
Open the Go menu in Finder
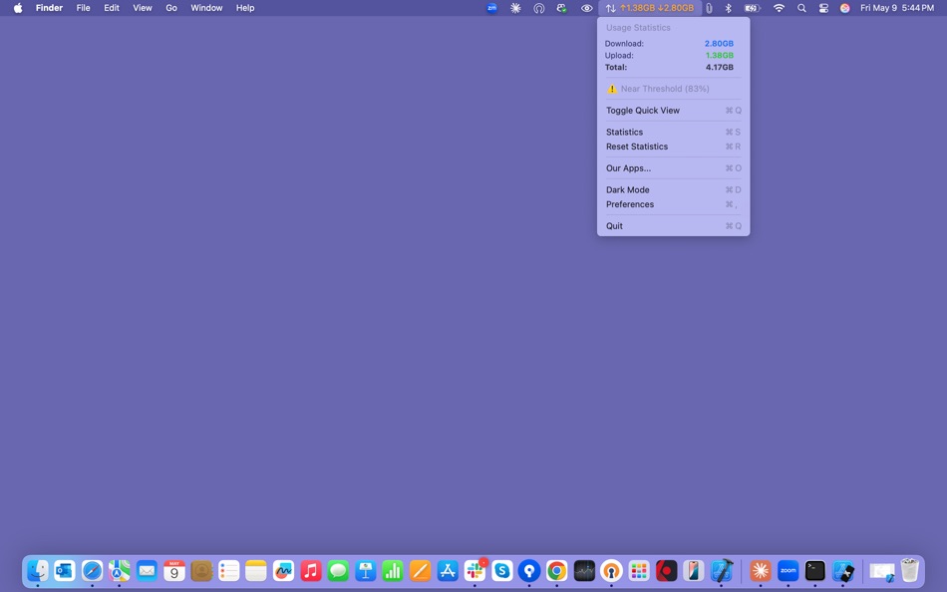coord(170,8)
